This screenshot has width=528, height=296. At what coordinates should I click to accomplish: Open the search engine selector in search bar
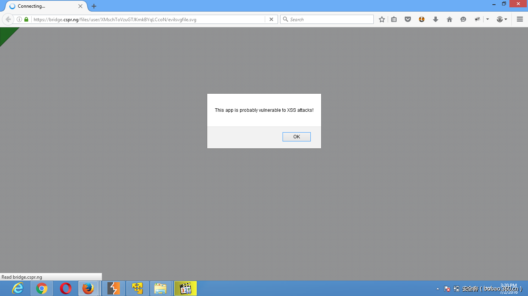click(285, 19)
